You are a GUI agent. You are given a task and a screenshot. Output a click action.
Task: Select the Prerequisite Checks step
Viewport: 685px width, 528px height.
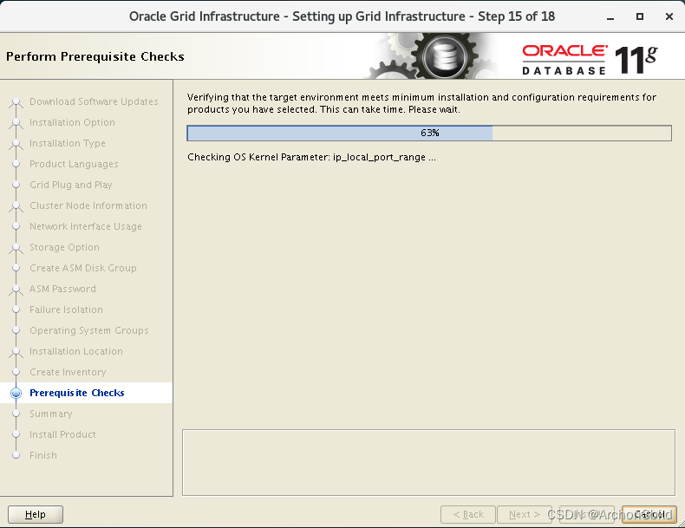77,393
